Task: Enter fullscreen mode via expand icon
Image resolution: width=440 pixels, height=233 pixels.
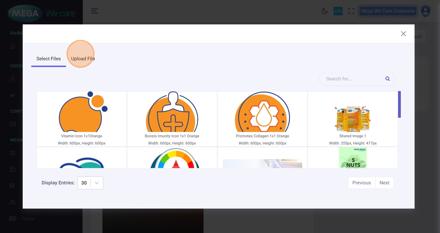Action: [351, 11]
